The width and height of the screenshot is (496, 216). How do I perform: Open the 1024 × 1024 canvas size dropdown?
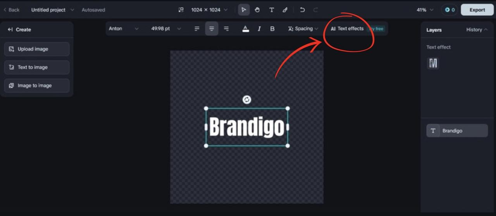pos(209,10)
